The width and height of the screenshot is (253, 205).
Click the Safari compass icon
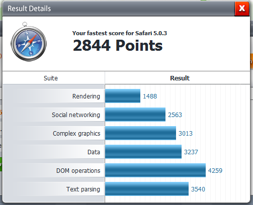29,42
